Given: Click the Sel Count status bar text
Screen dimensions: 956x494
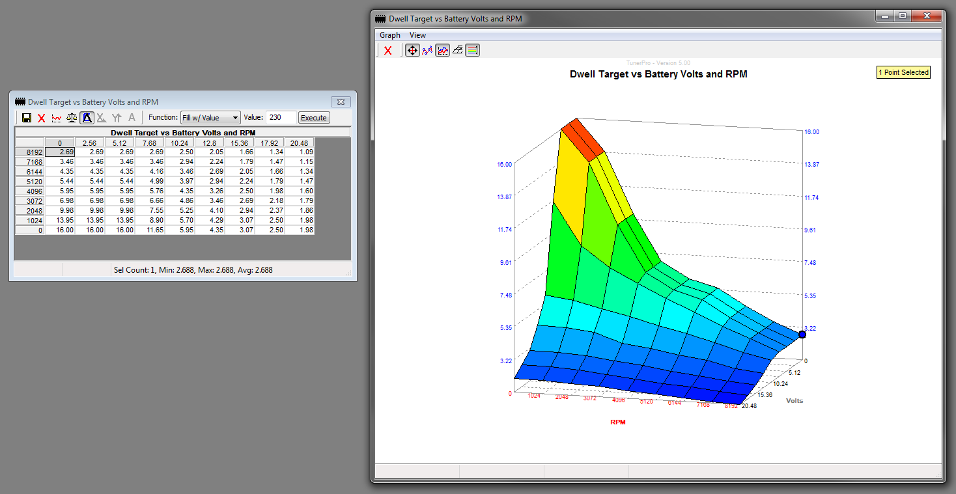Looking at the screenshot, I should tap(193, 269).
